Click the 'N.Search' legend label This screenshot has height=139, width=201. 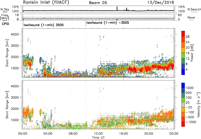tap(194, 9)
